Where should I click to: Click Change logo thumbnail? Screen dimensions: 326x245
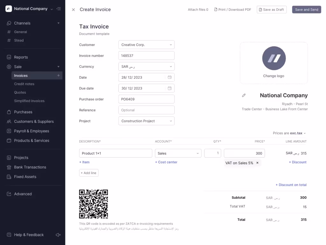click(274, 63)
